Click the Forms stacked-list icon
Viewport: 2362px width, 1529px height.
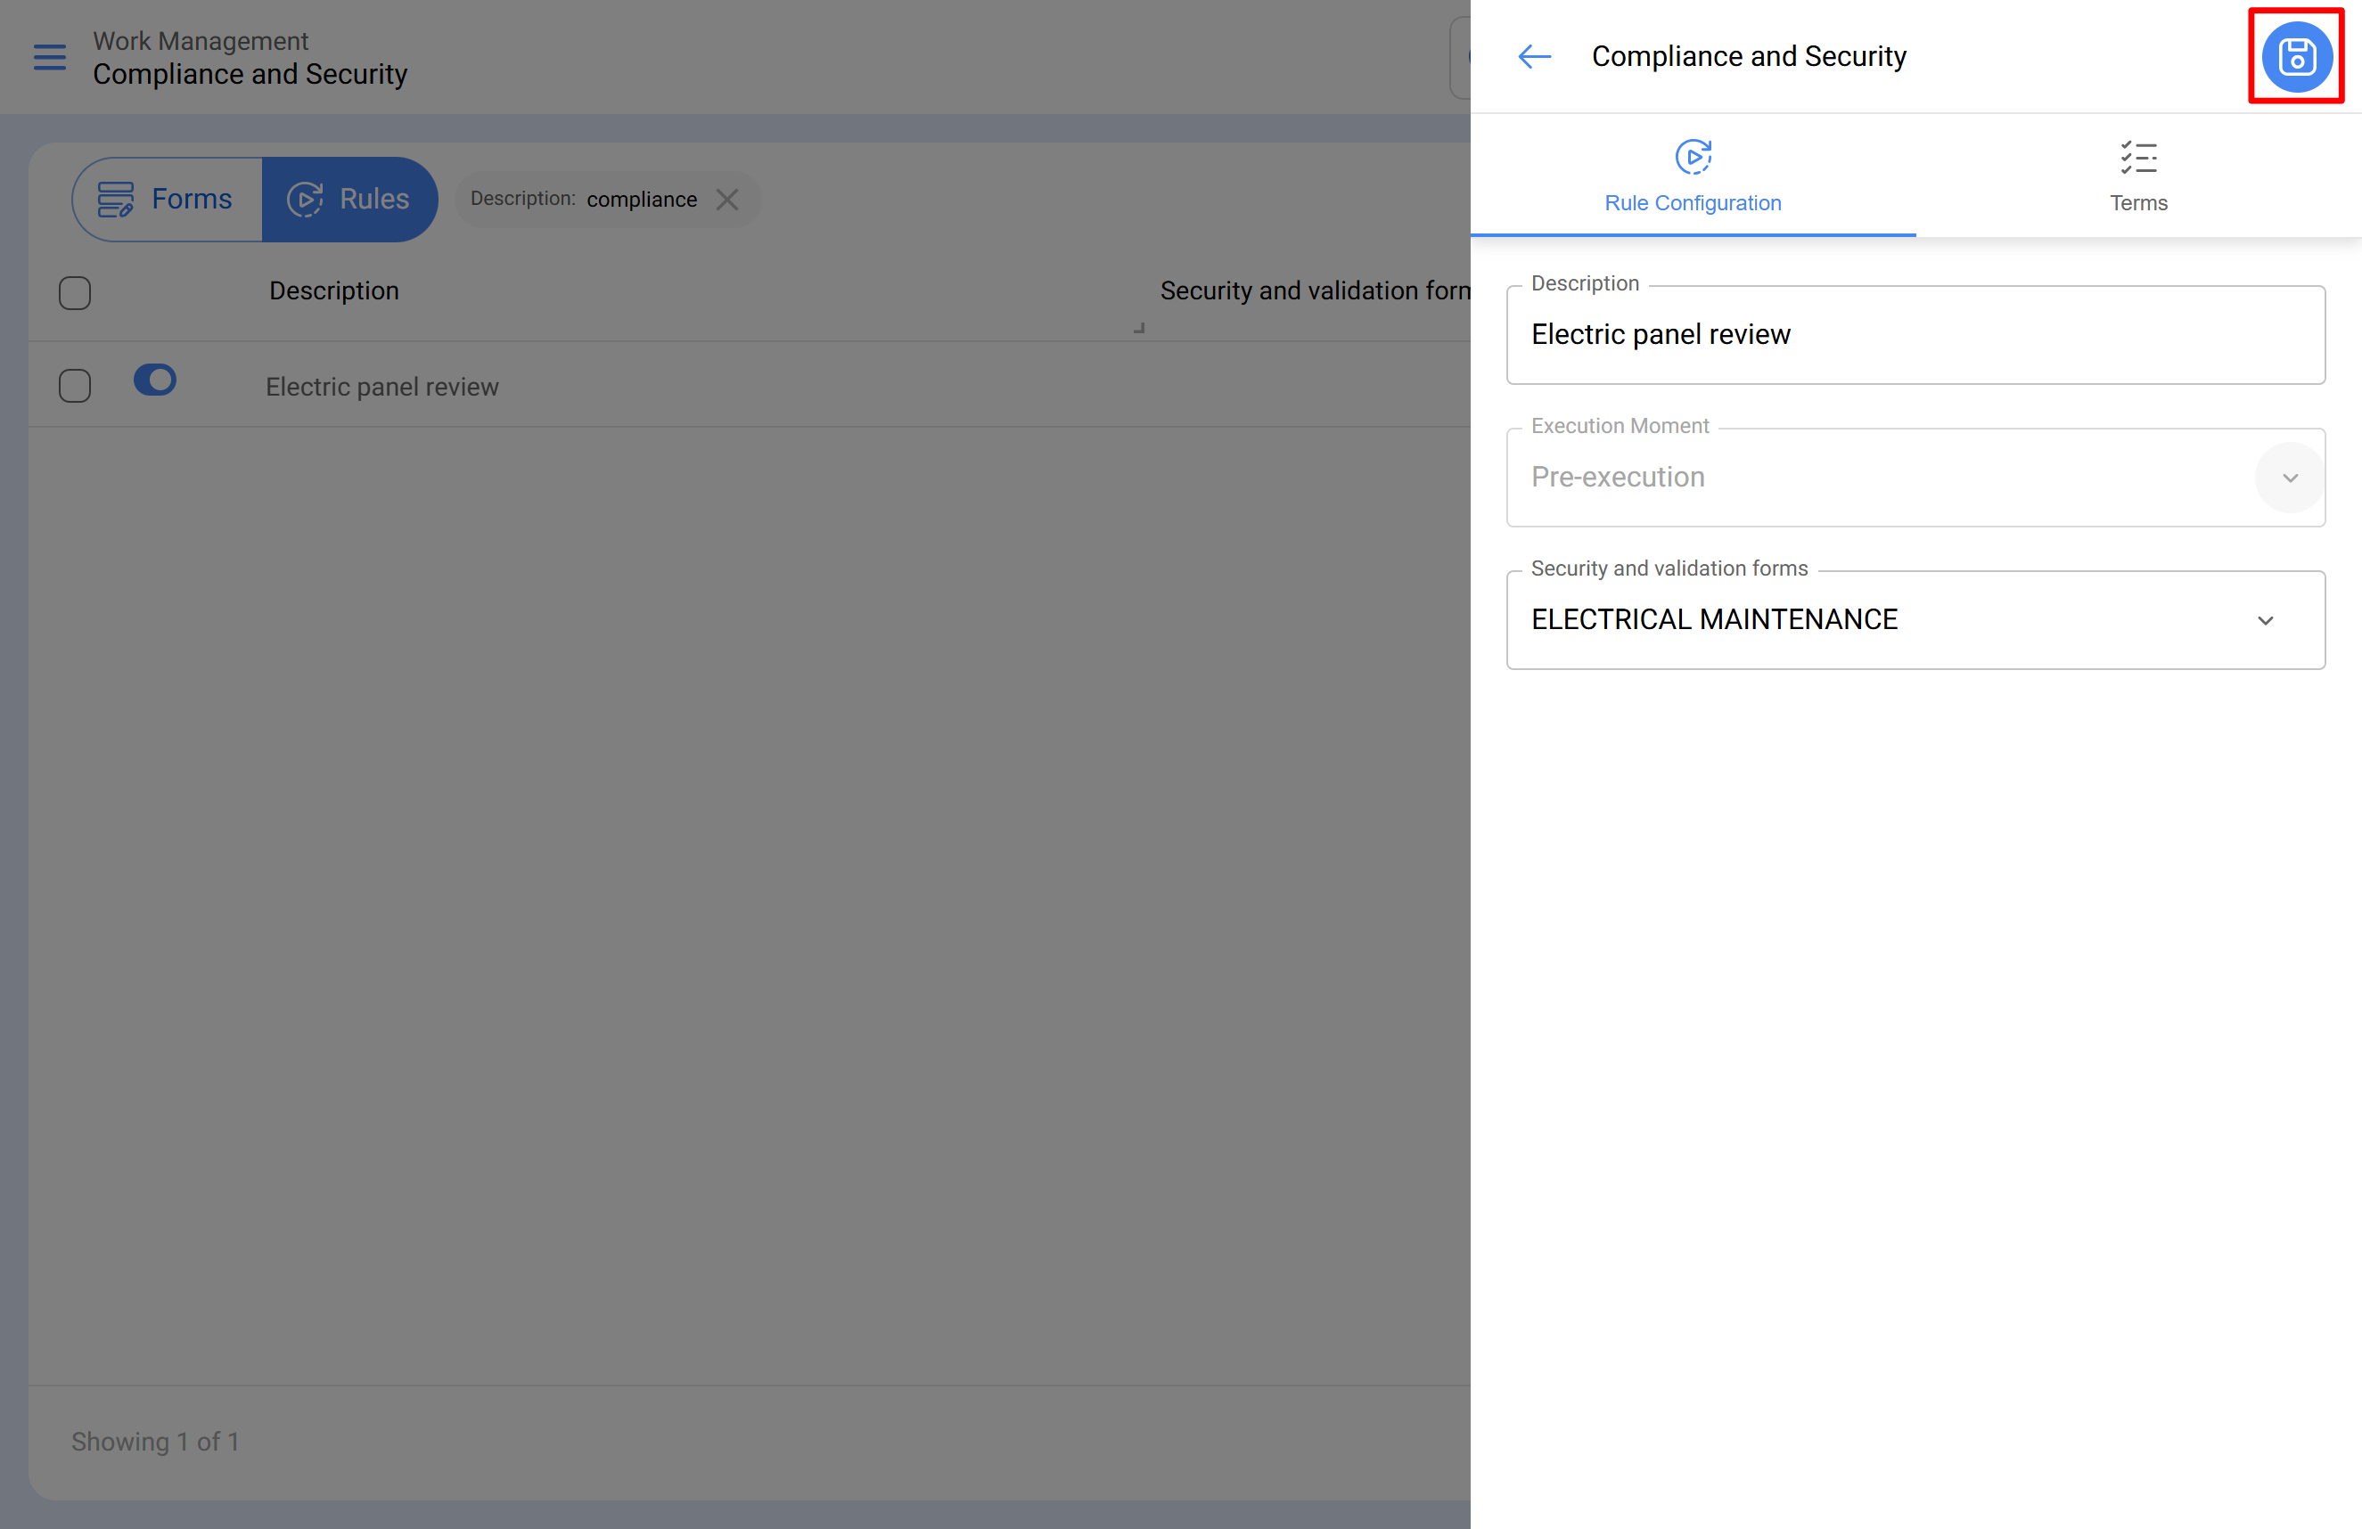[115, 200]
